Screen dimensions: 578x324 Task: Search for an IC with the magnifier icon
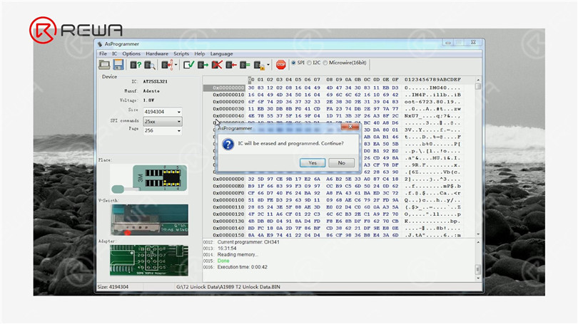click(x=149, y=65)
